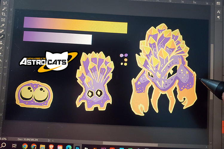Select the Spot Healing Brush tool

point(2,31)
